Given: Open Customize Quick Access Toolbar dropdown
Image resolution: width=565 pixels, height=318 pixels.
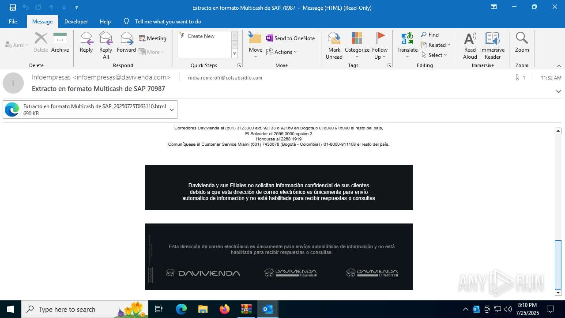Looking at the screenshot, I should coord(77,8).
